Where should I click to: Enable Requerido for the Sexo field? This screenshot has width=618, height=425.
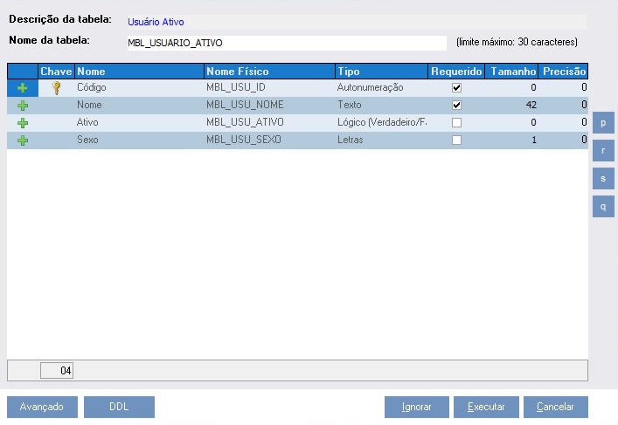456,141
